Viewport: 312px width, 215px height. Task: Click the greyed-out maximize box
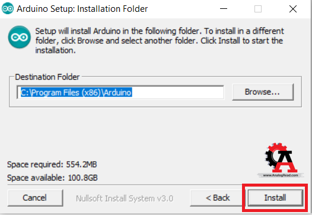[258, 9]
